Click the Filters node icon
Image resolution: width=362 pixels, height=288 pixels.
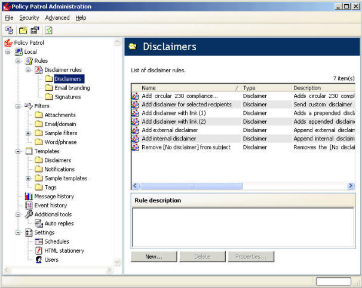coord(29,106)
